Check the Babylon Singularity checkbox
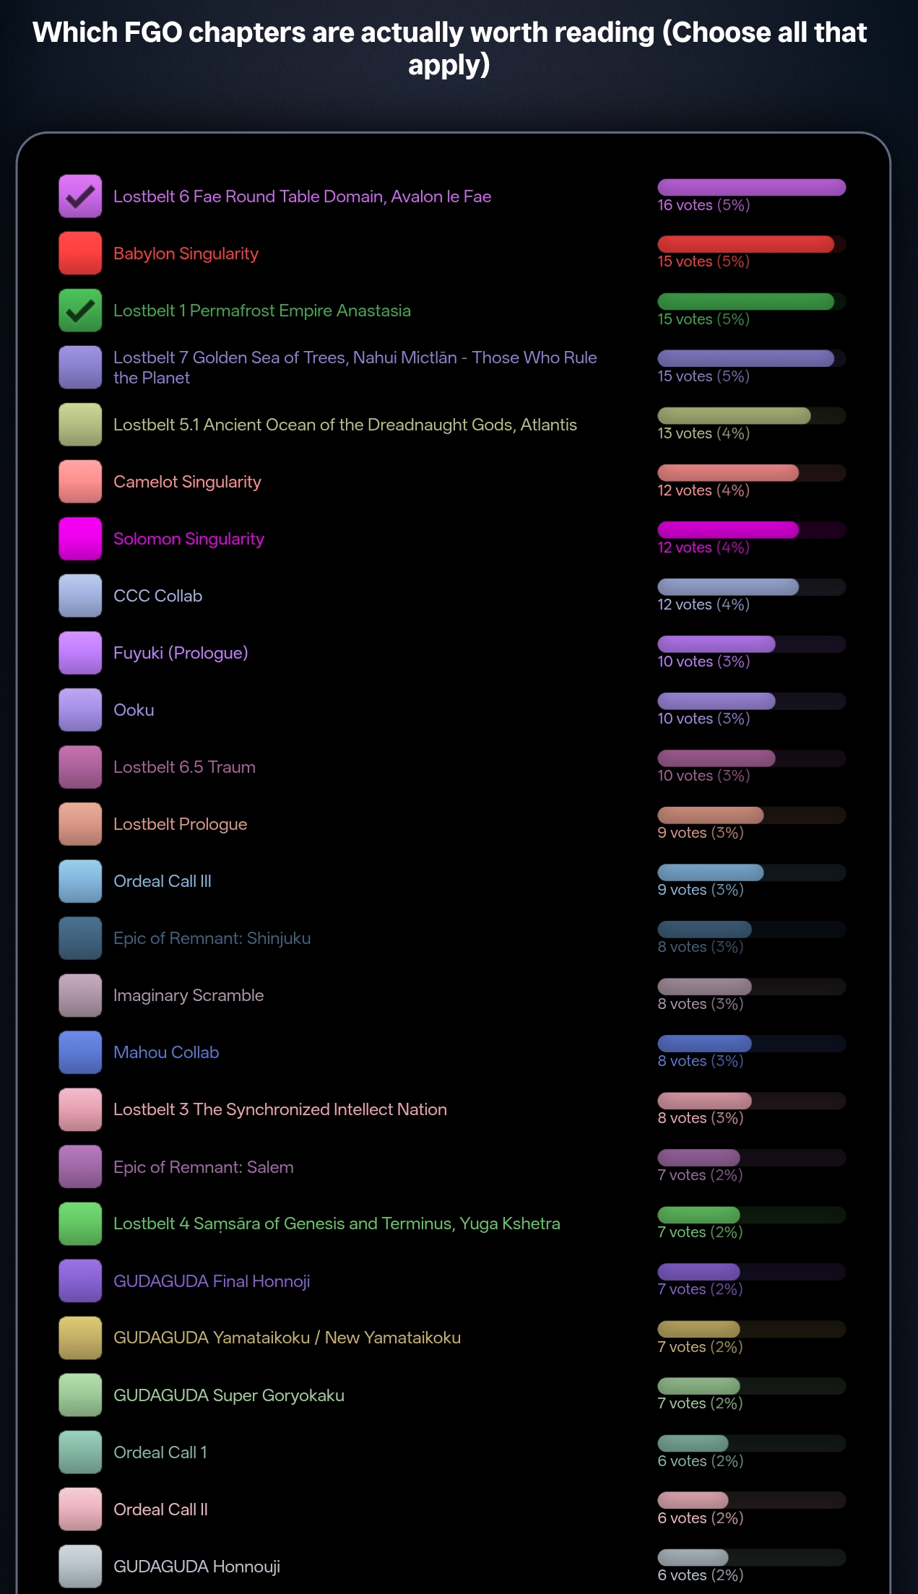Viewport: 918px width, 1594px height. [80, 253]
